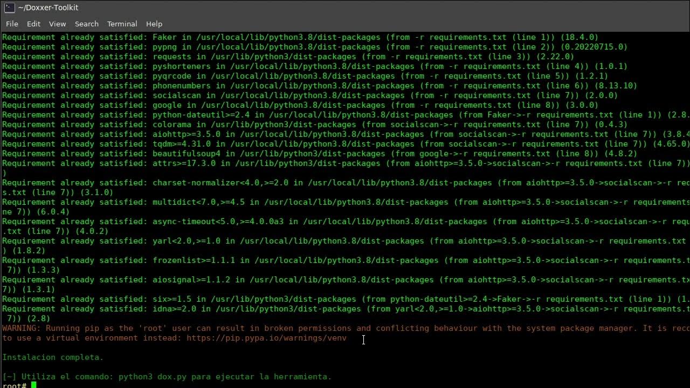Click the 'python3 dox.py' command hint line
Viewport: 690px width, 388px height.
click(x=167, y=377)
